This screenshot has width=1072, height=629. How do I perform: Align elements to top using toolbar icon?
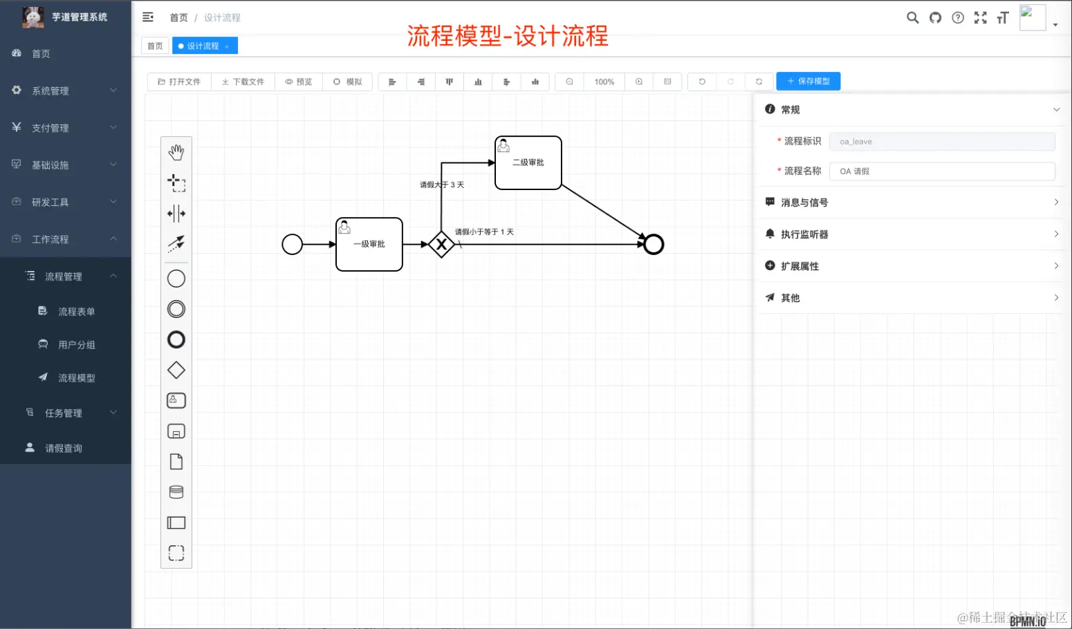450,82
